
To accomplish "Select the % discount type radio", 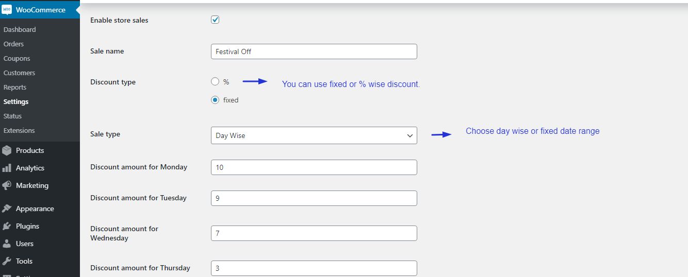I will (x=215, y=81).
